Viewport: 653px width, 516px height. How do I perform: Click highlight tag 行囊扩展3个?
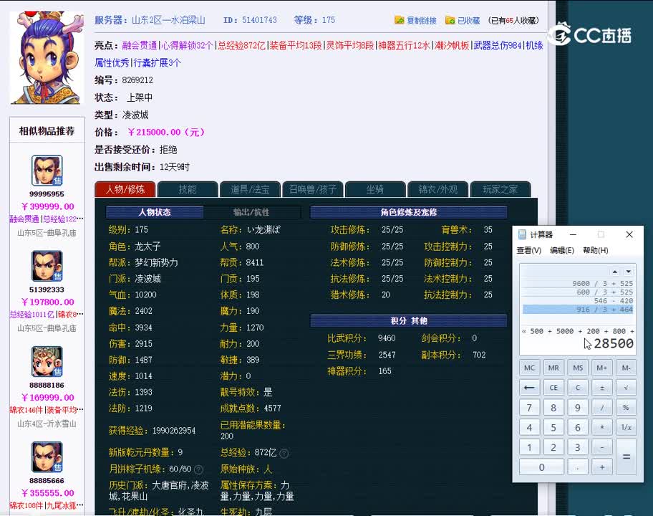coord(157,63)
